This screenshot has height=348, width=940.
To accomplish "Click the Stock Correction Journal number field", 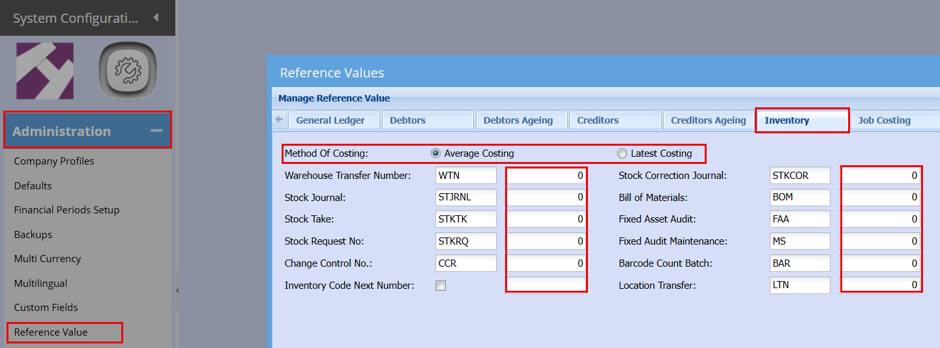I will point(880,176).
